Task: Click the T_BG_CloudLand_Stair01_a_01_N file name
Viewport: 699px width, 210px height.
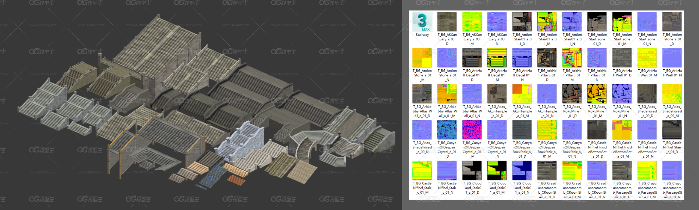Action: click(x=522, y=188)
